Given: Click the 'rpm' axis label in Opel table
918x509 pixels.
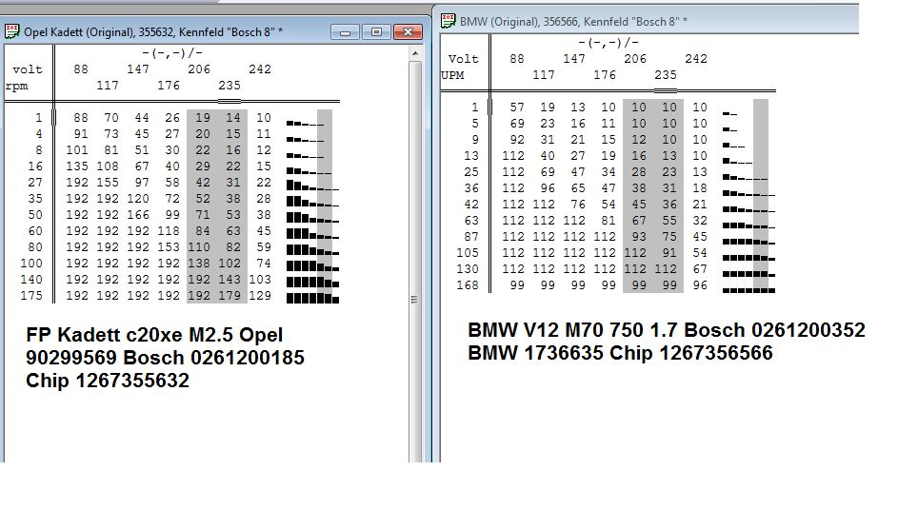Looking at the screenshot, I should tap(15, 86).
